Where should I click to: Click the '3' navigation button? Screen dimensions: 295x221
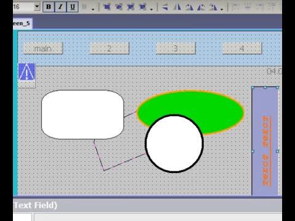[176, 48]
